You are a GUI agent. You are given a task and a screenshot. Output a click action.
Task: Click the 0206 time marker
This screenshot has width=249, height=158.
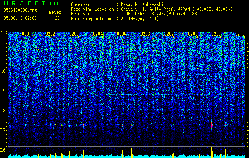click(x=145, y=34)
